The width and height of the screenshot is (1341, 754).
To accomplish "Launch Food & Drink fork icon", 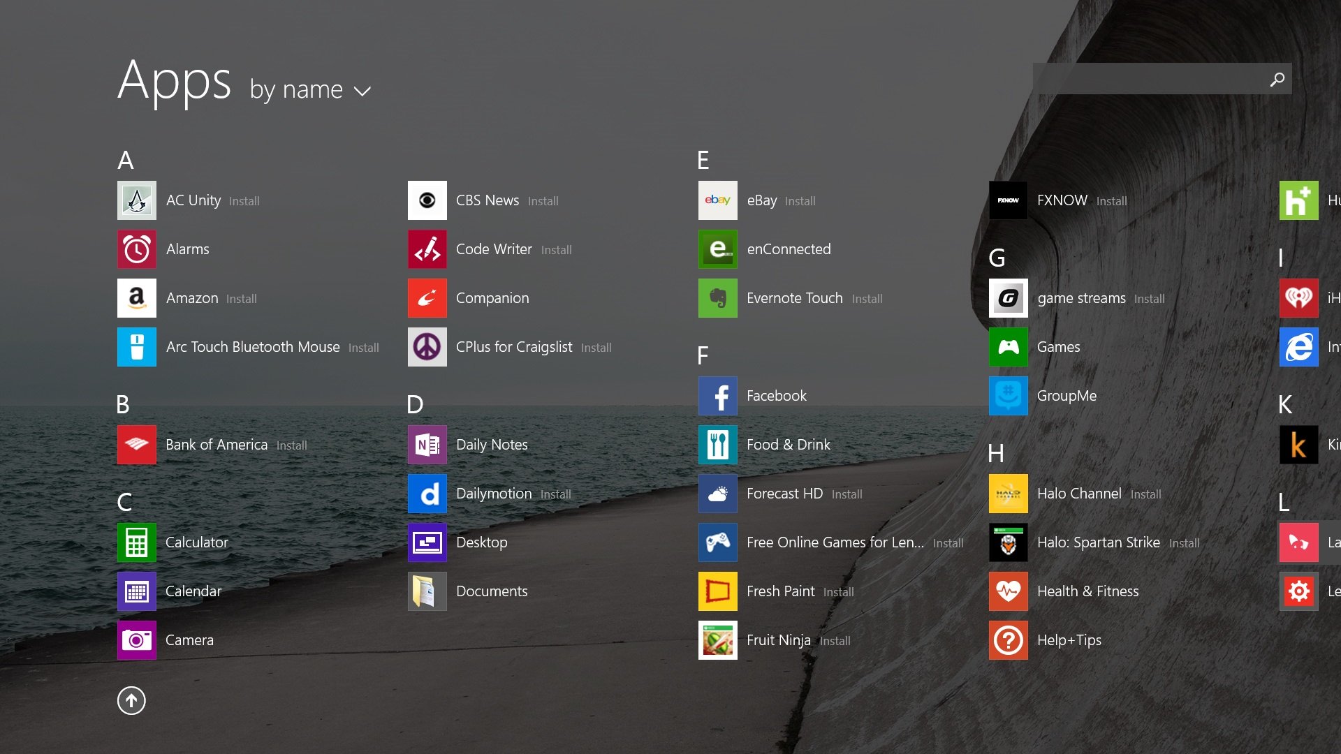I will tap(718, 445).
